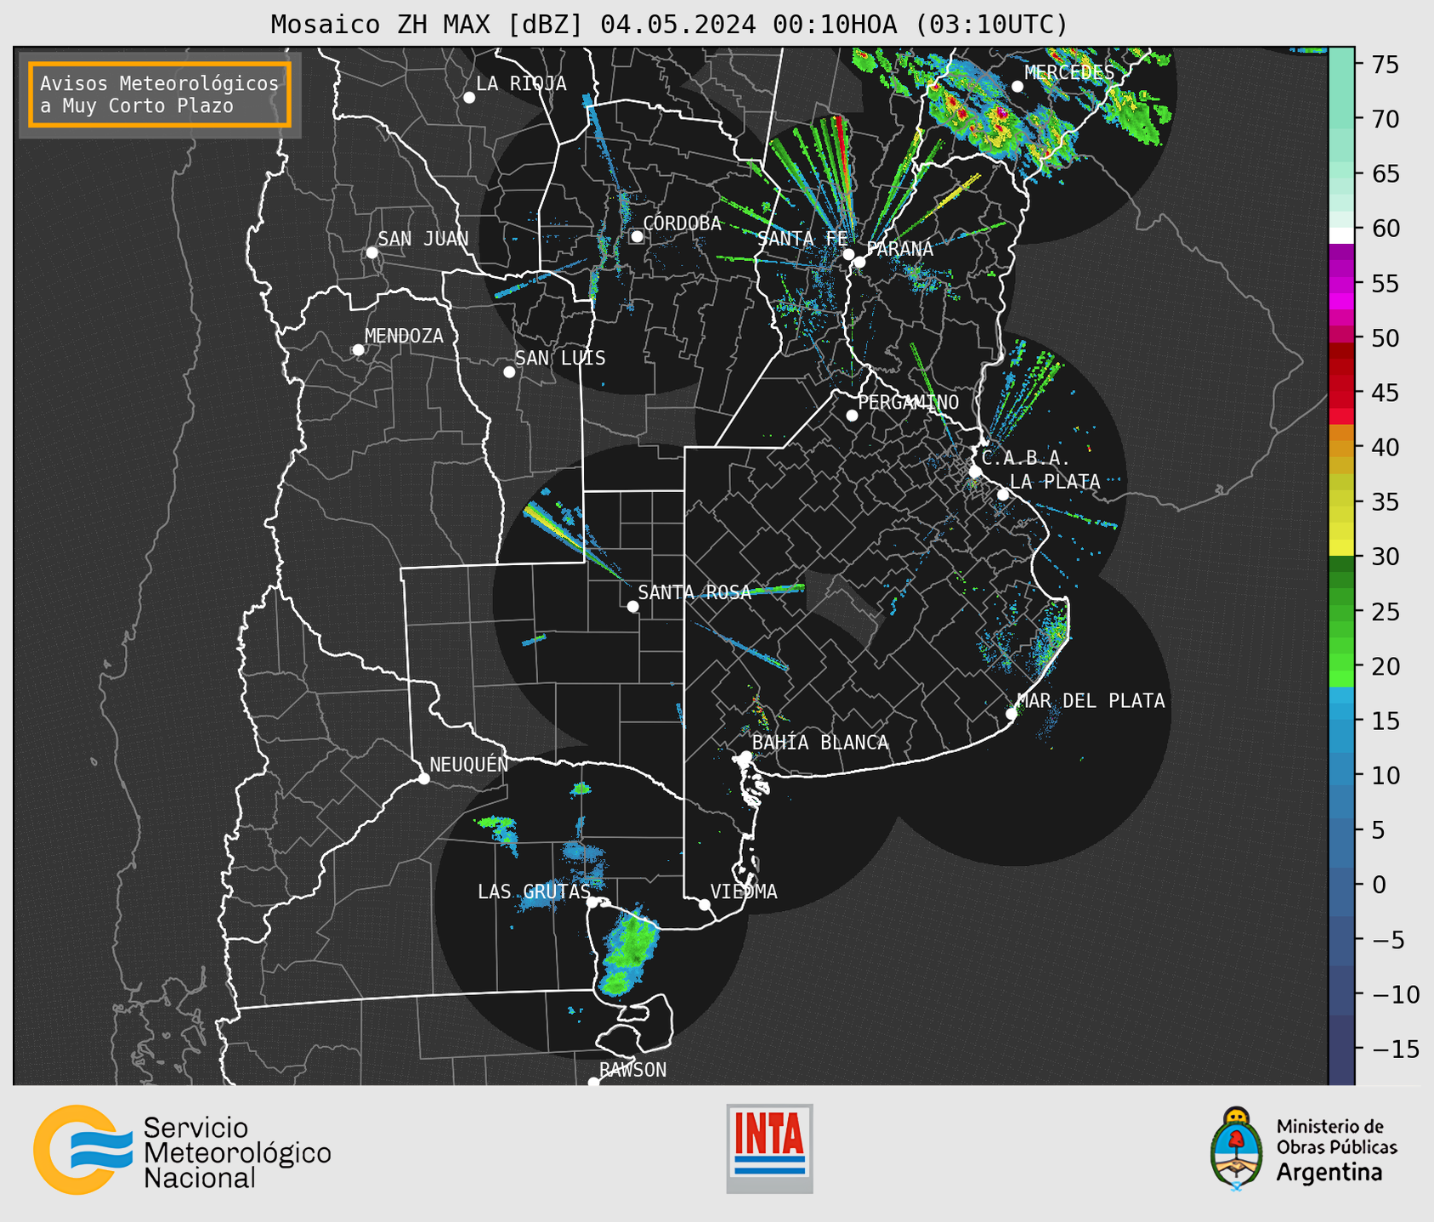The height and width of the screenshot is (1222, 1434).
Task: Click the Viedma city dot
Action: [705, 905]
